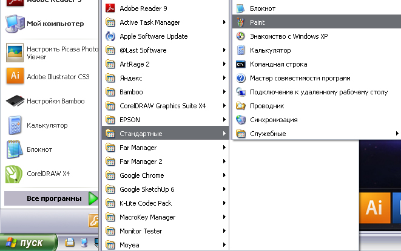The image size is (401, 251).
Task: Click the Все программы button
Action: click(51, 198)
